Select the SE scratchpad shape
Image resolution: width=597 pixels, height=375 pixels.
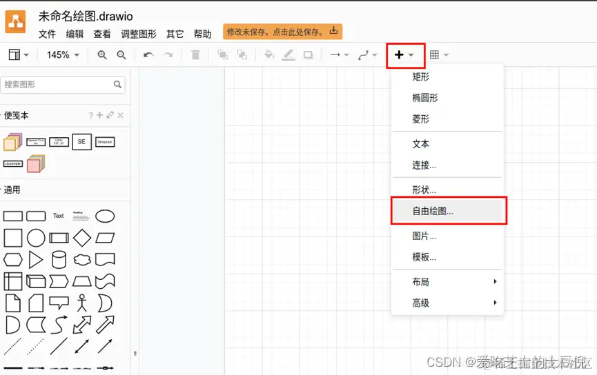pyautogui.click(x=82, y=142)
